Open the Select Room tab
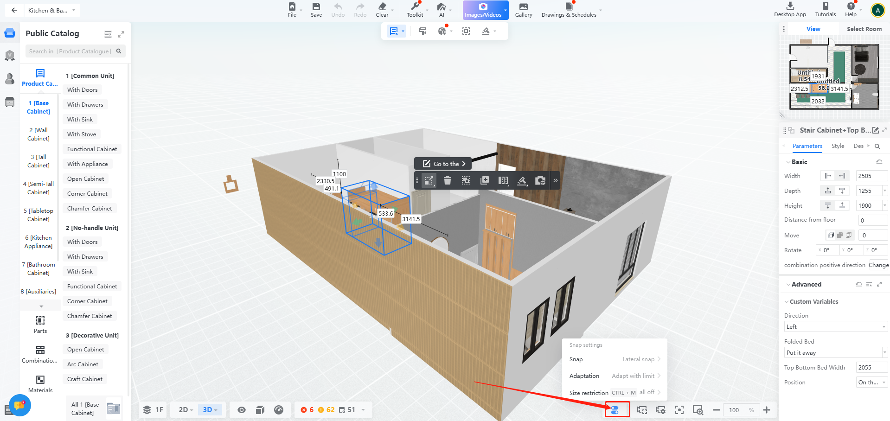The image size is (890, 421). tap(864, 29)
